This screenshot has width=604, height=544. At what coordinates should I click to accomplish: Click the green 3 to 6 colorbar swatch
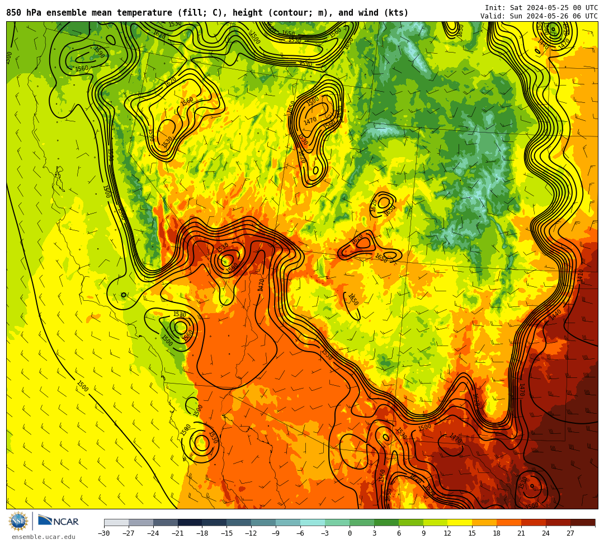tap(386, 522)
